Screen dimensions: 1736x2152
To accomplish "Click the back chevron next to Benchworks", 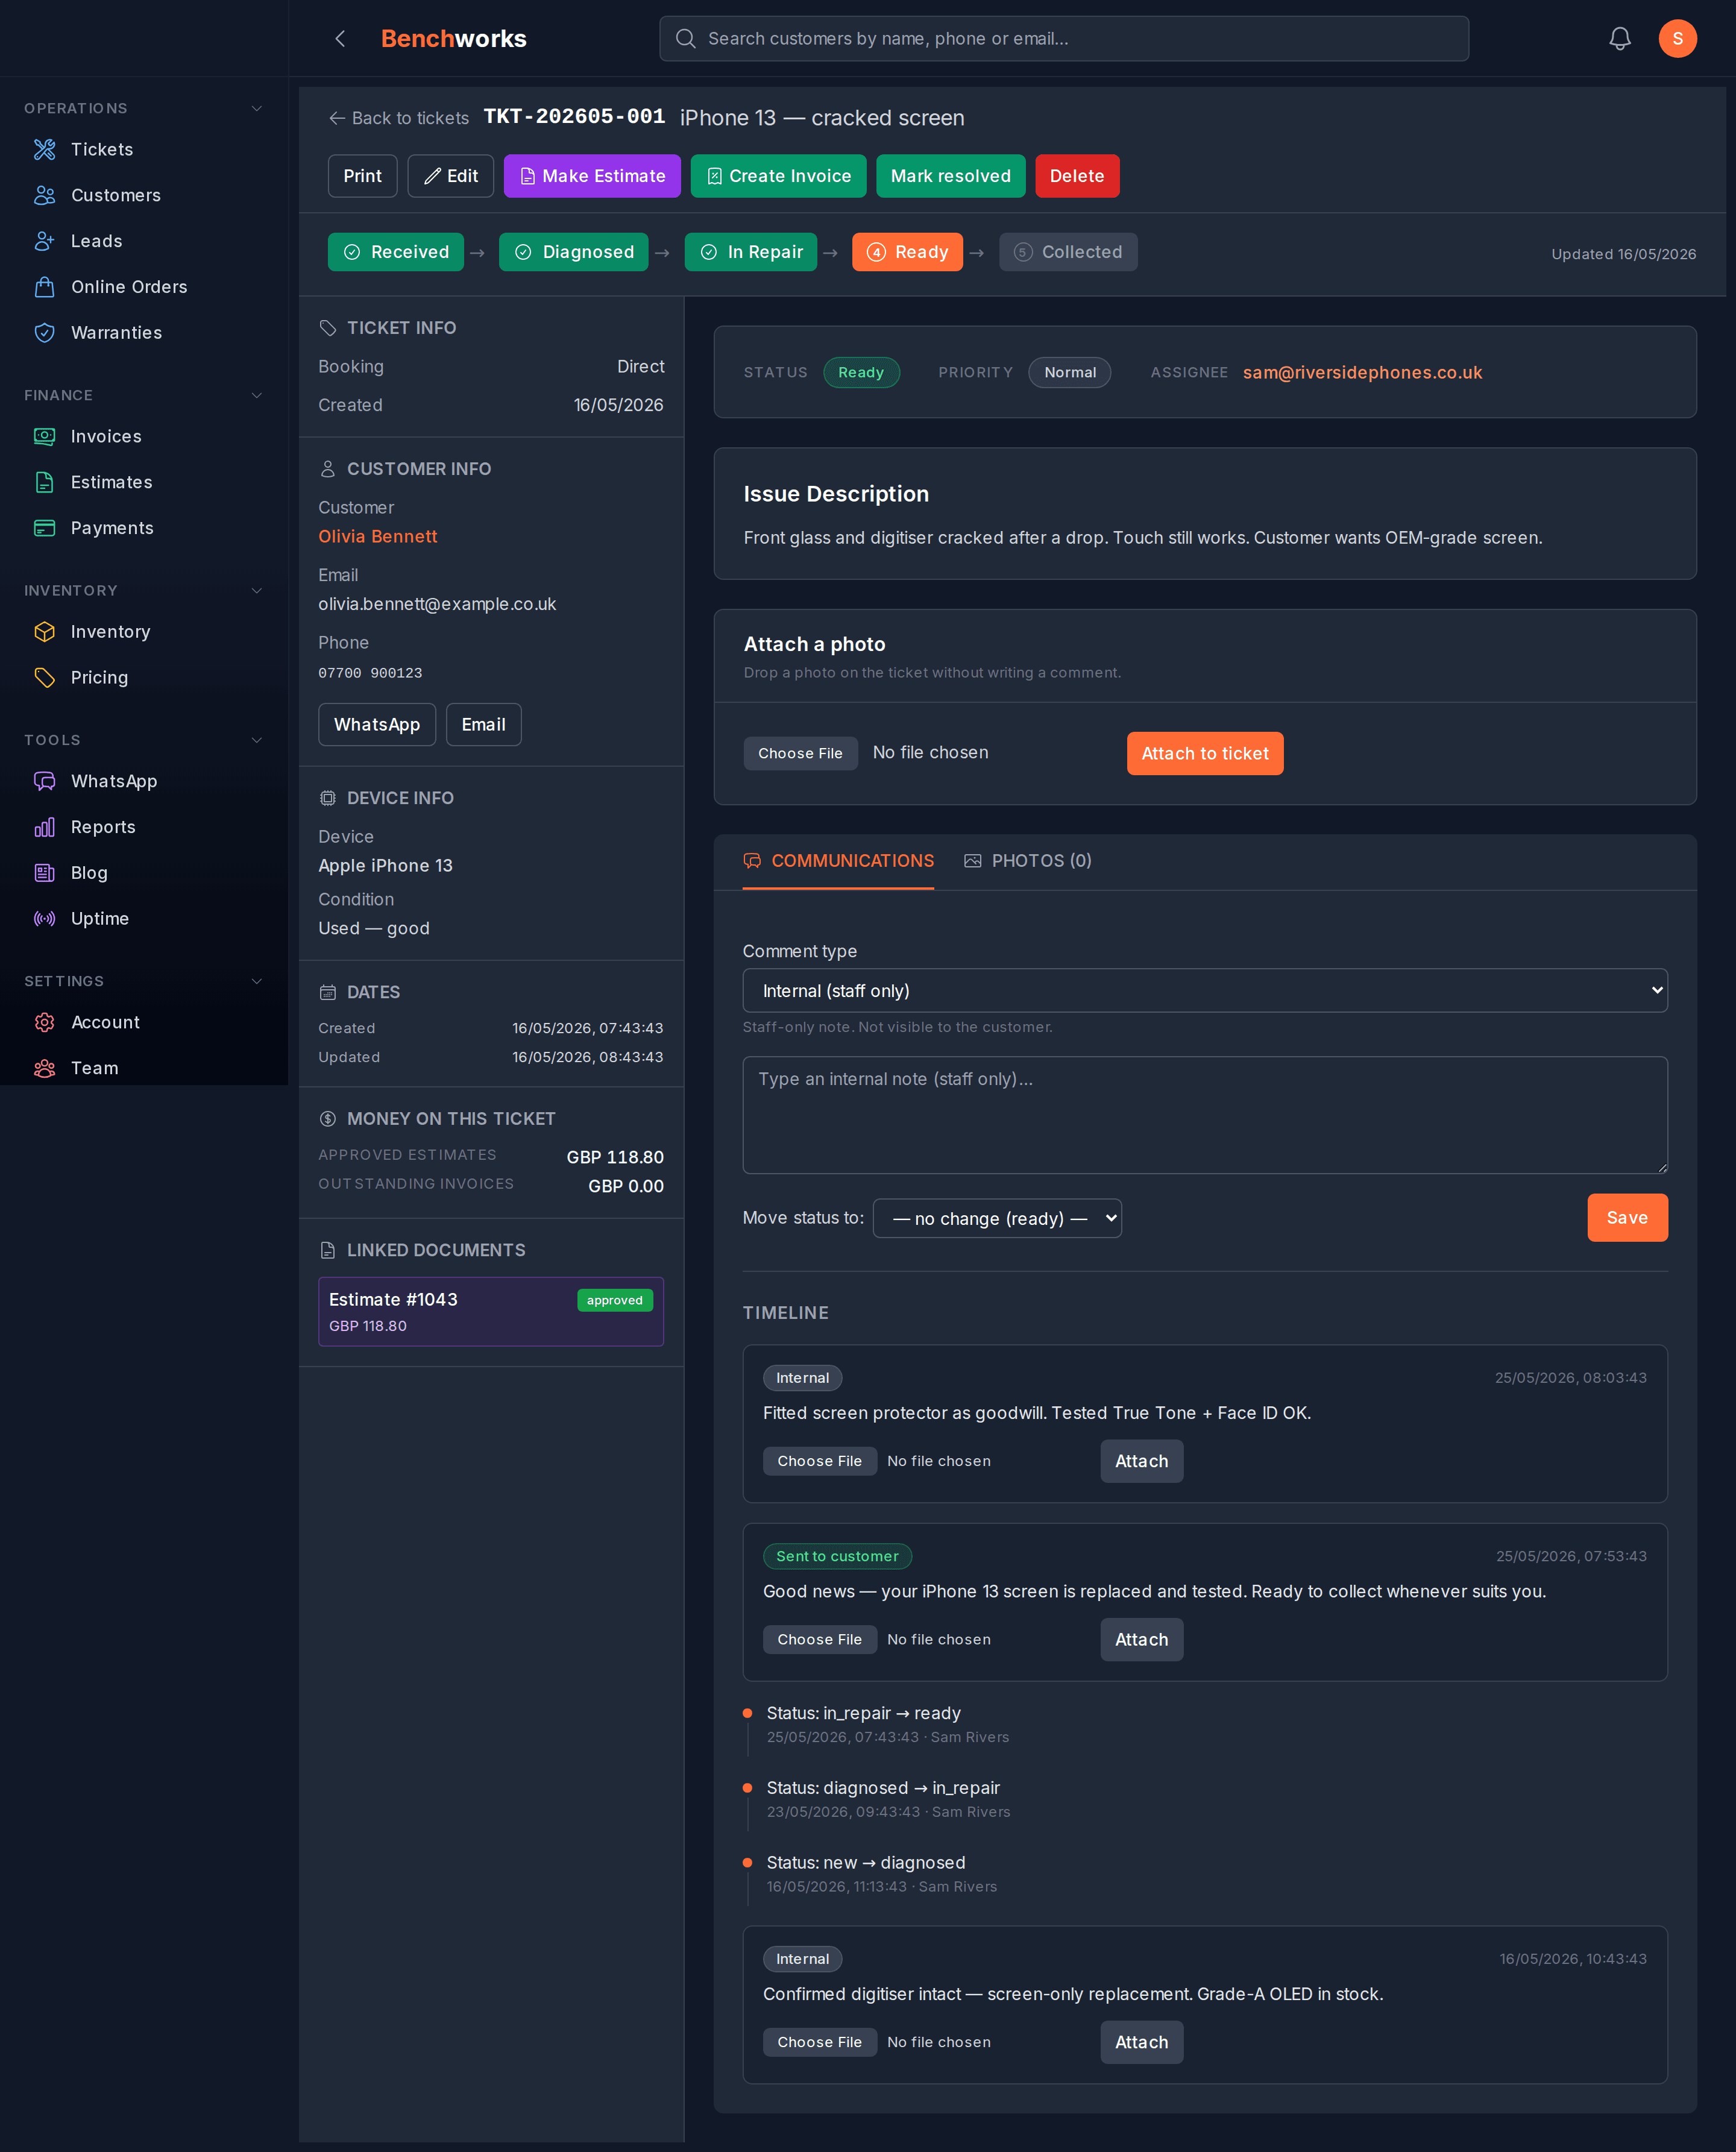I will tap(340, 39).
